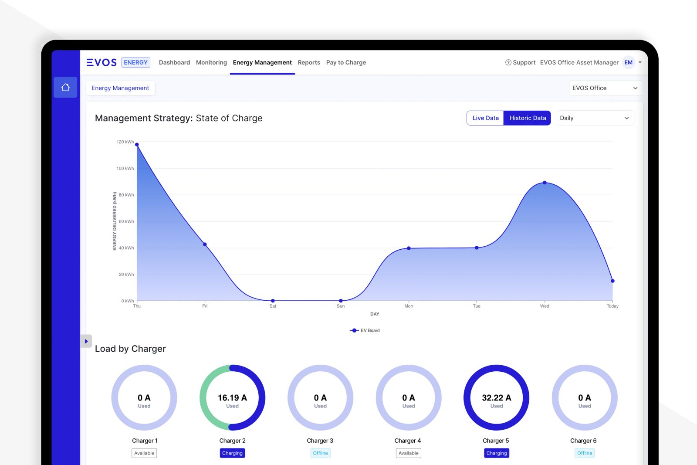Open Pay to Charge page
697x465 pixels.
pyautogui.click(x=346, y=62)
